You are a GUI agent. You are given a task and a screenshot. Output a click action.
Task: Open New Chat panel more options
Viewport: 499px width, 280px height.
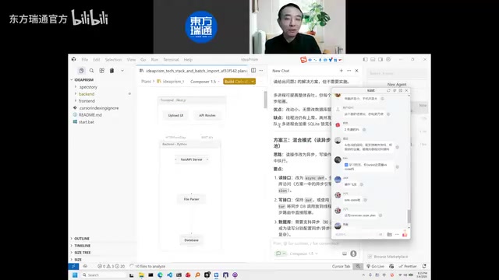tap(349, 71)
